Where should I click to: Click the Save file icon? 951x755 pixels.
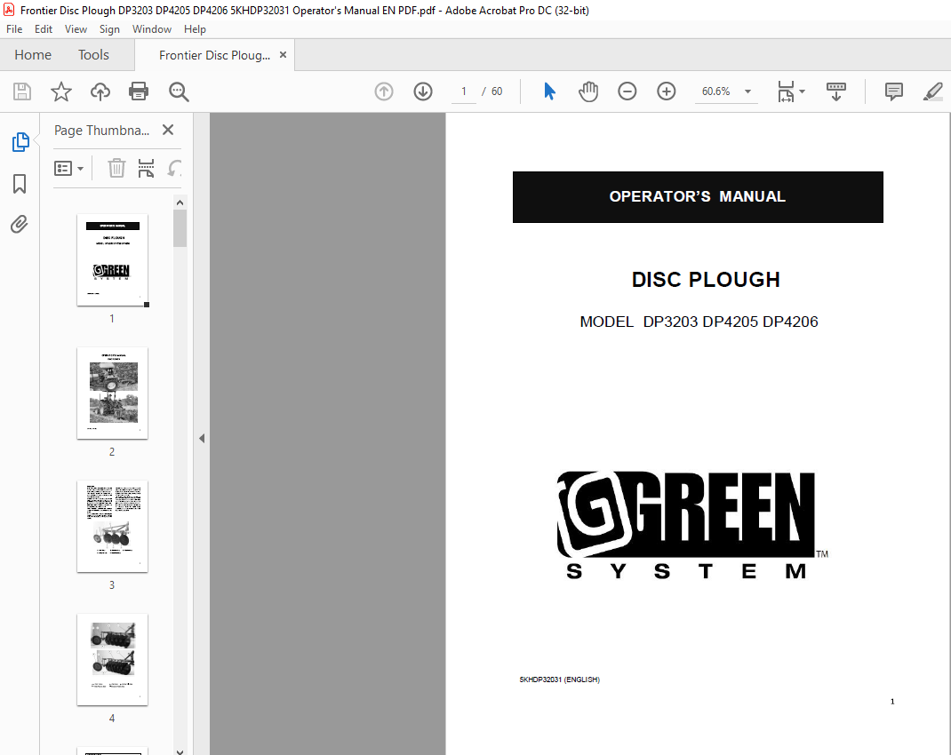pos(22,91)
